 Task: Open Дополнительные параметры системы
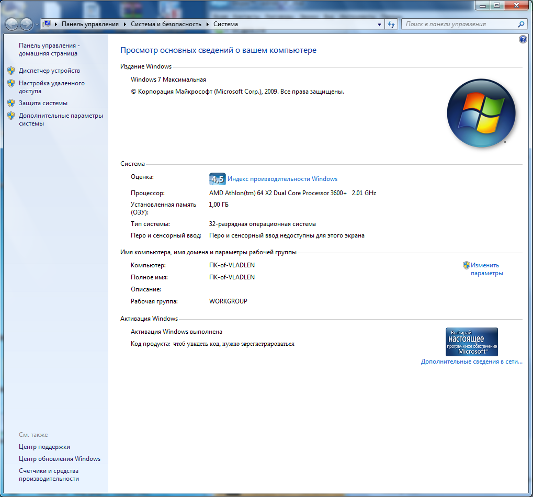pyautogui.click(x=60, y=119)
